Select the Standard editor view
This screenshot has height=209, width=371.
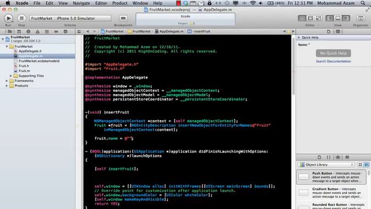point(302,18)
